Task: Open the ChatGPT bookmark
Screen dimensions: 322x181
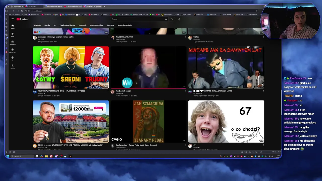Action: 125,15
